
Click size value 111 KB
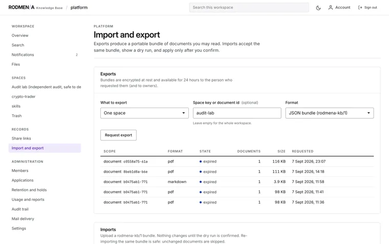tap(279, 172)
